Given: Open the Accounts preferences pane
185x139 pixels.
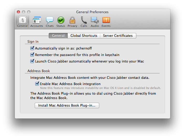Looking at the screenshot, I should pyautogui.click(x=37, y=22).
